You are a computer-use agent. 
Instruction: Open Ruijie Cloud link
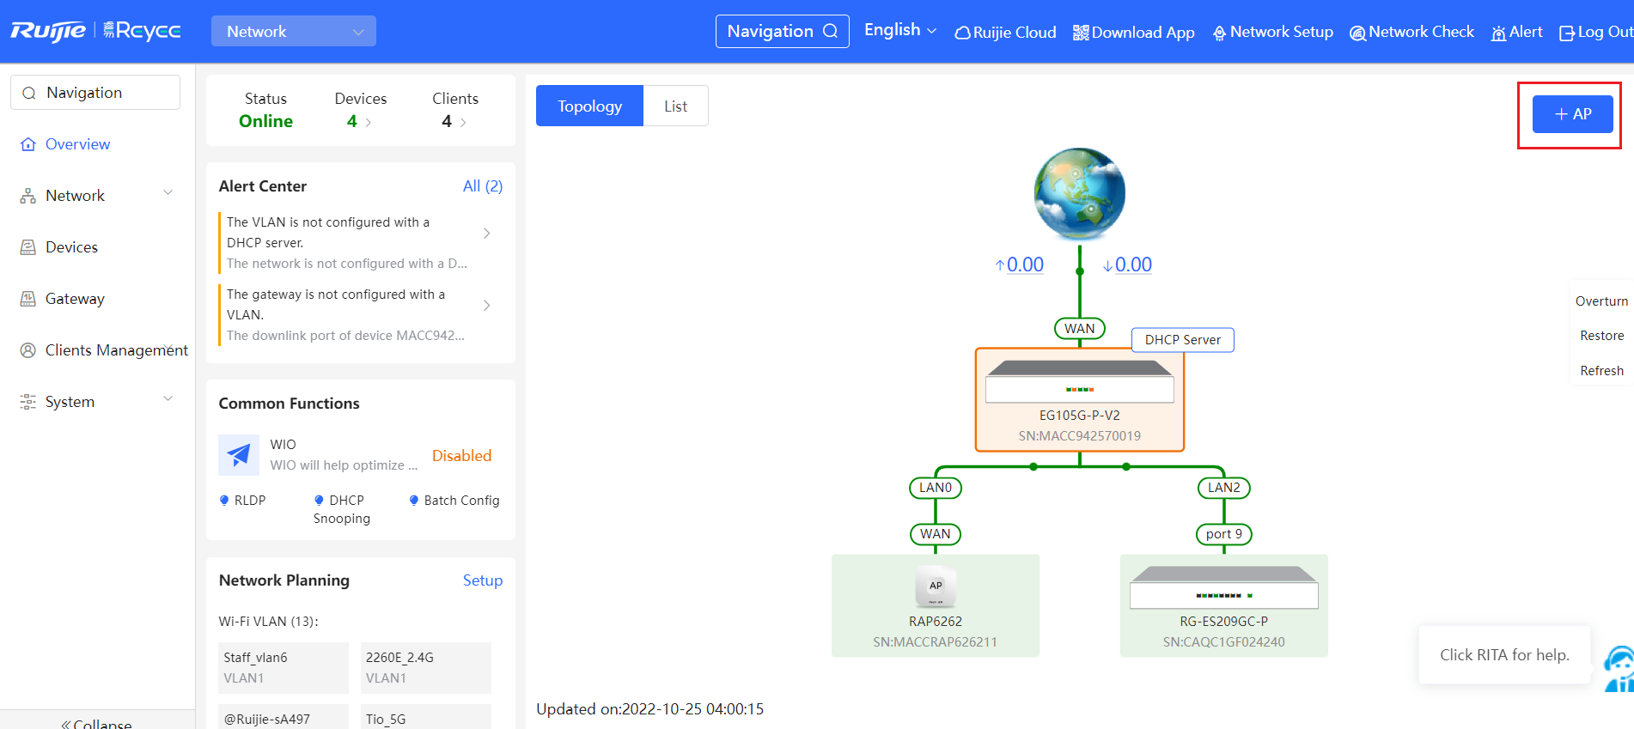(x=1005, y=32)
